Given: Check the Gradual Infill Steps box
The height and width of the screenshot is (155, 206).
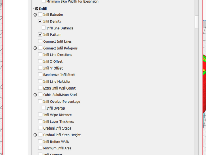Looking at the screenshot, I should click(x=40, y=128).
